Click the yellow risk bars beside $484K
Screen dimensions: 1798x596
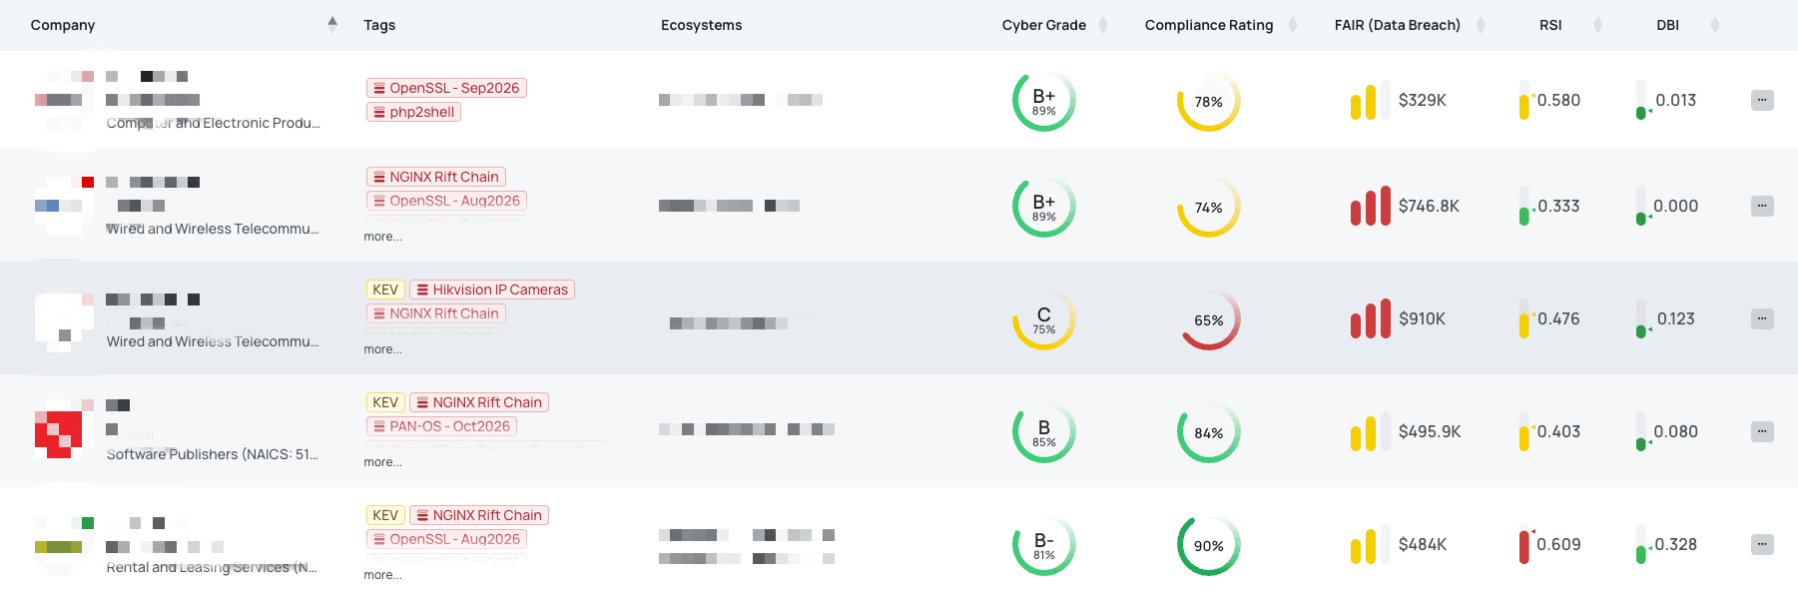[1371, 545]
